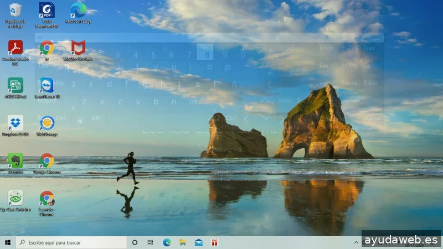This screenshot has width=443, height=249.
Task: Tap the Alt key on the on-screen keyboard
Action: click(x=95, y=118)
